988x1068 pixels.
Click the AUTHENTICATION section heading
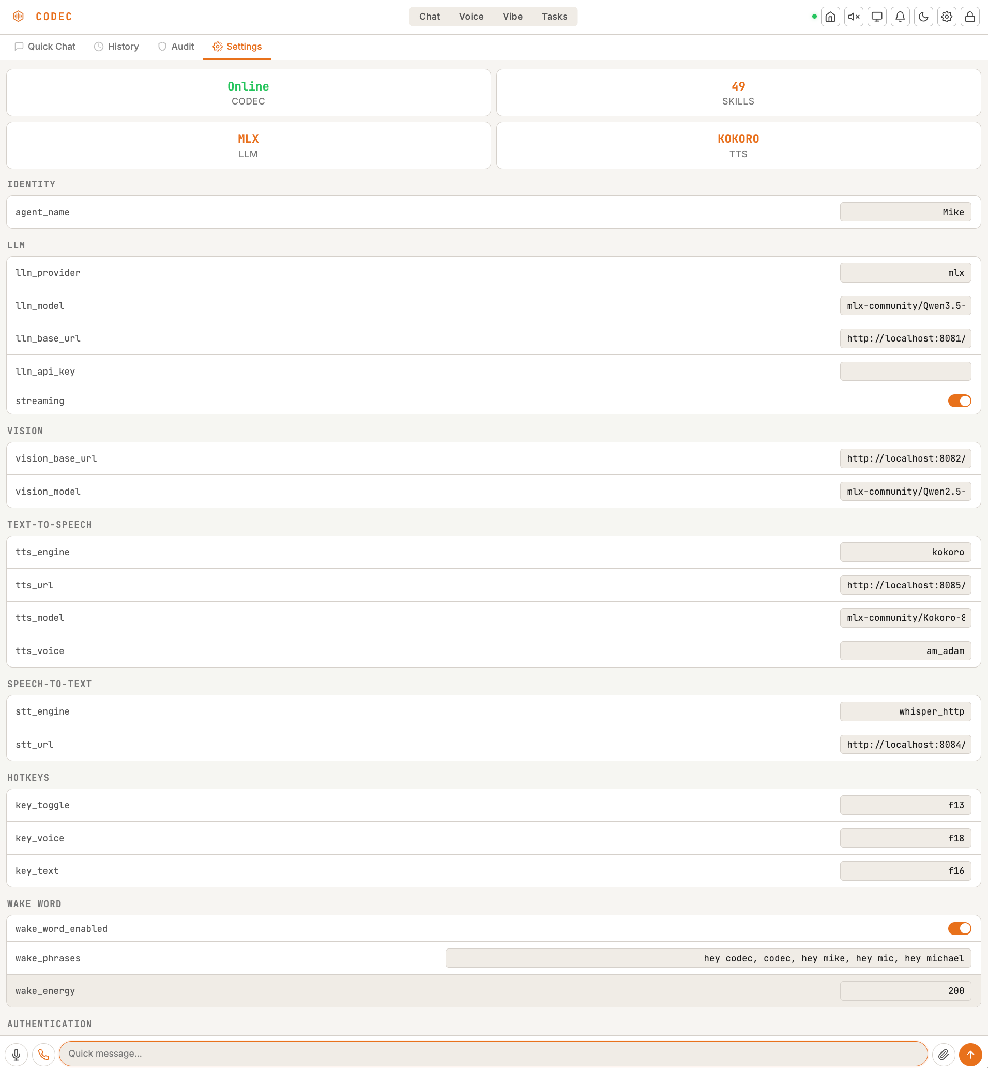pyautogui.click(x=50, y=1024)
